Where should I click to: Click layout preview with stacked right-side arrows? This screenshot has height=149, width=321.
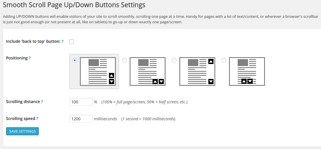click(98, 71)
